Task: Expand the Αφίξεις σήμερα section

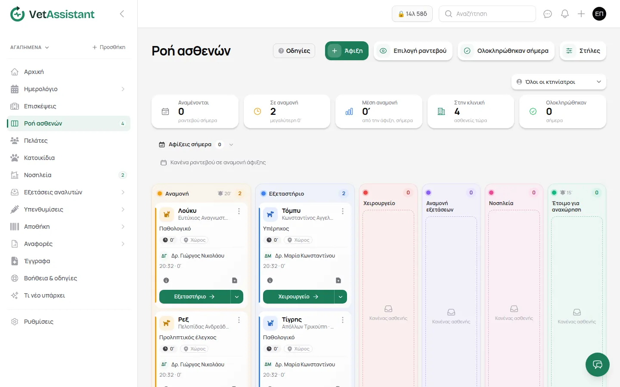Action: coord(196,144)
